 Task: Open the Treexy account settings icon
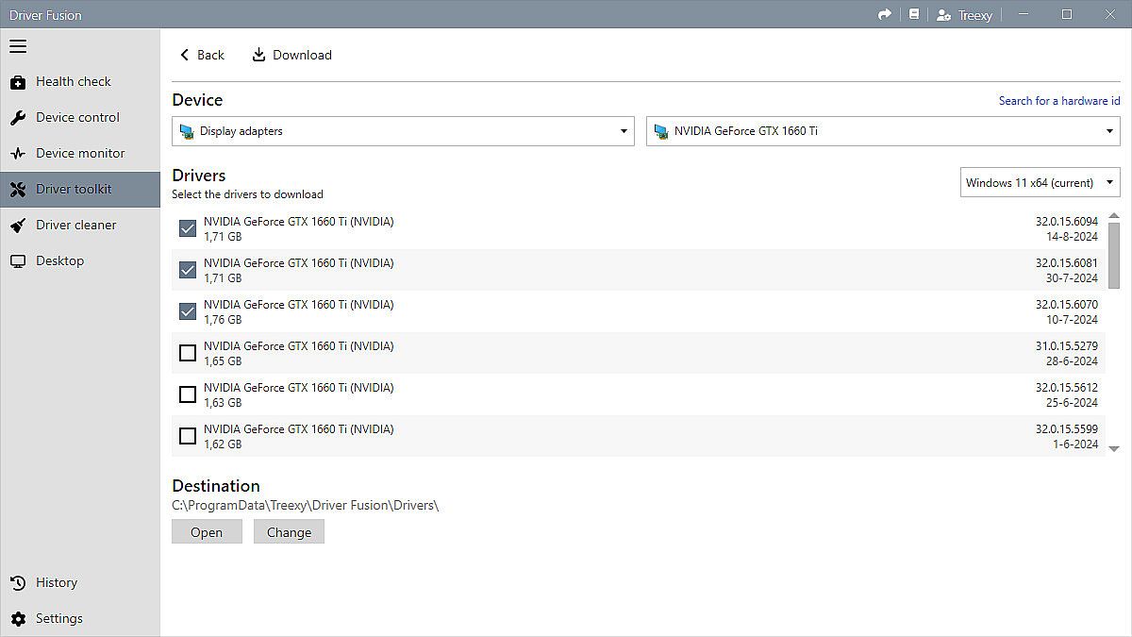[x=943, y=15]
